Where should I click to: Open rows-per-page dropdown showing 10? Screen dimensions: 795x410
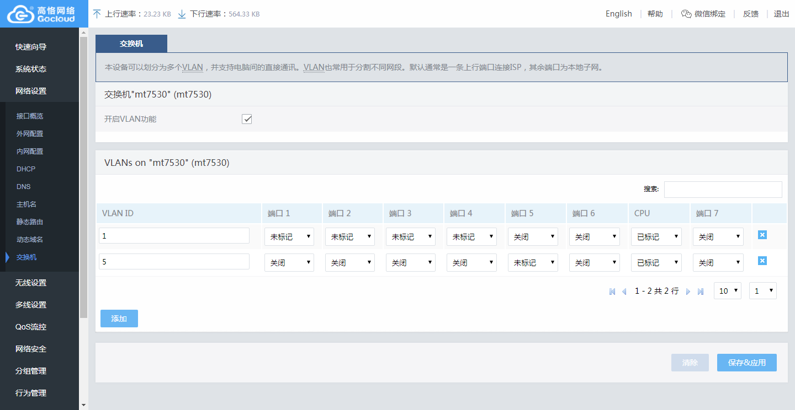(x=727, y=291)
